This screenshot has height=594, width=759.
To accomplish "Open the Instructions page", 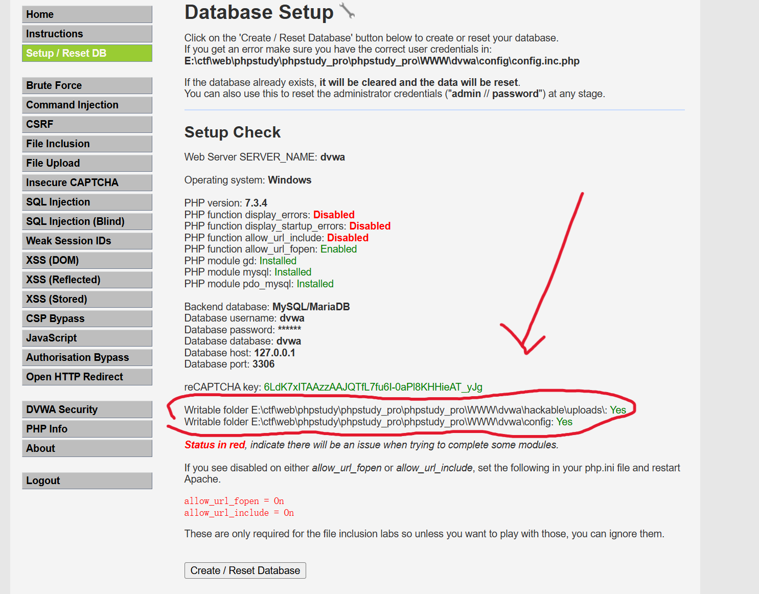I will 87,34.
